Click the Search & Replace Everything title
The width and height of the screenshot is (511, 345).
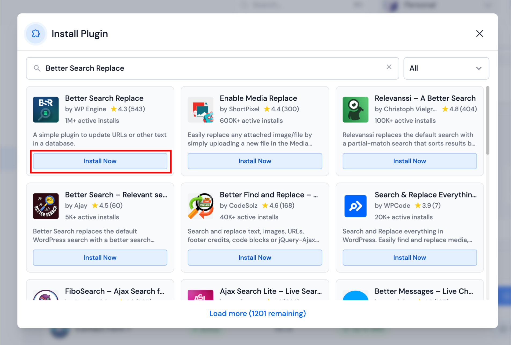tap(426, 195)
